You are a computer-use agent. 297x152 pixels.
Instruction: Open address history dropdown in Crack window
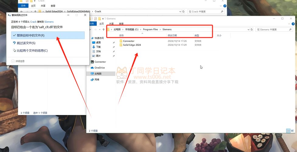pos(180,12)
